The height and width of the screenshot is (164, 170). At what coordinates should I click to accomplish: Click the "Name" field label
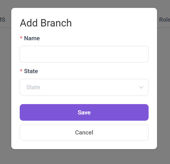point(32,38)
